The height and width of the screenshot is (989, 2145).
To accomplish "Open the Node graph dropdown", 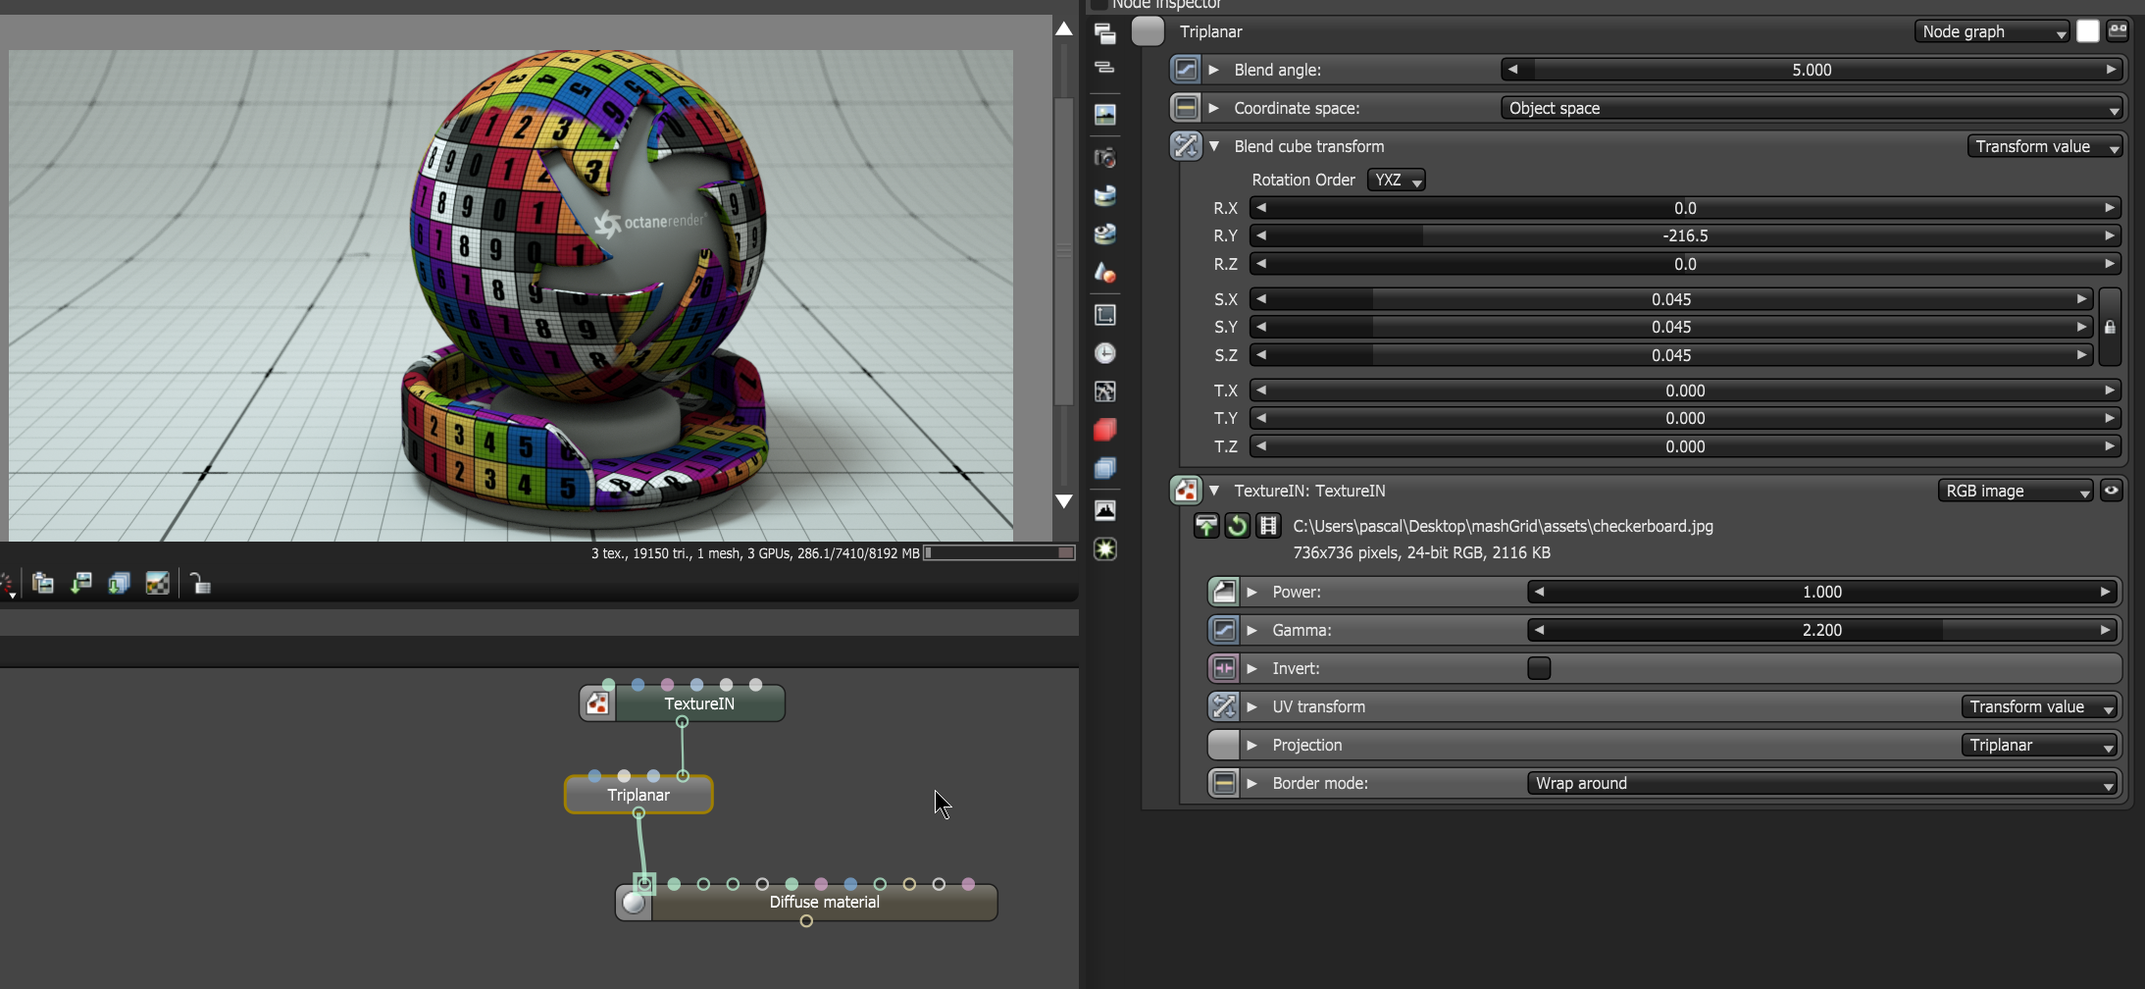I will 1992,31.
